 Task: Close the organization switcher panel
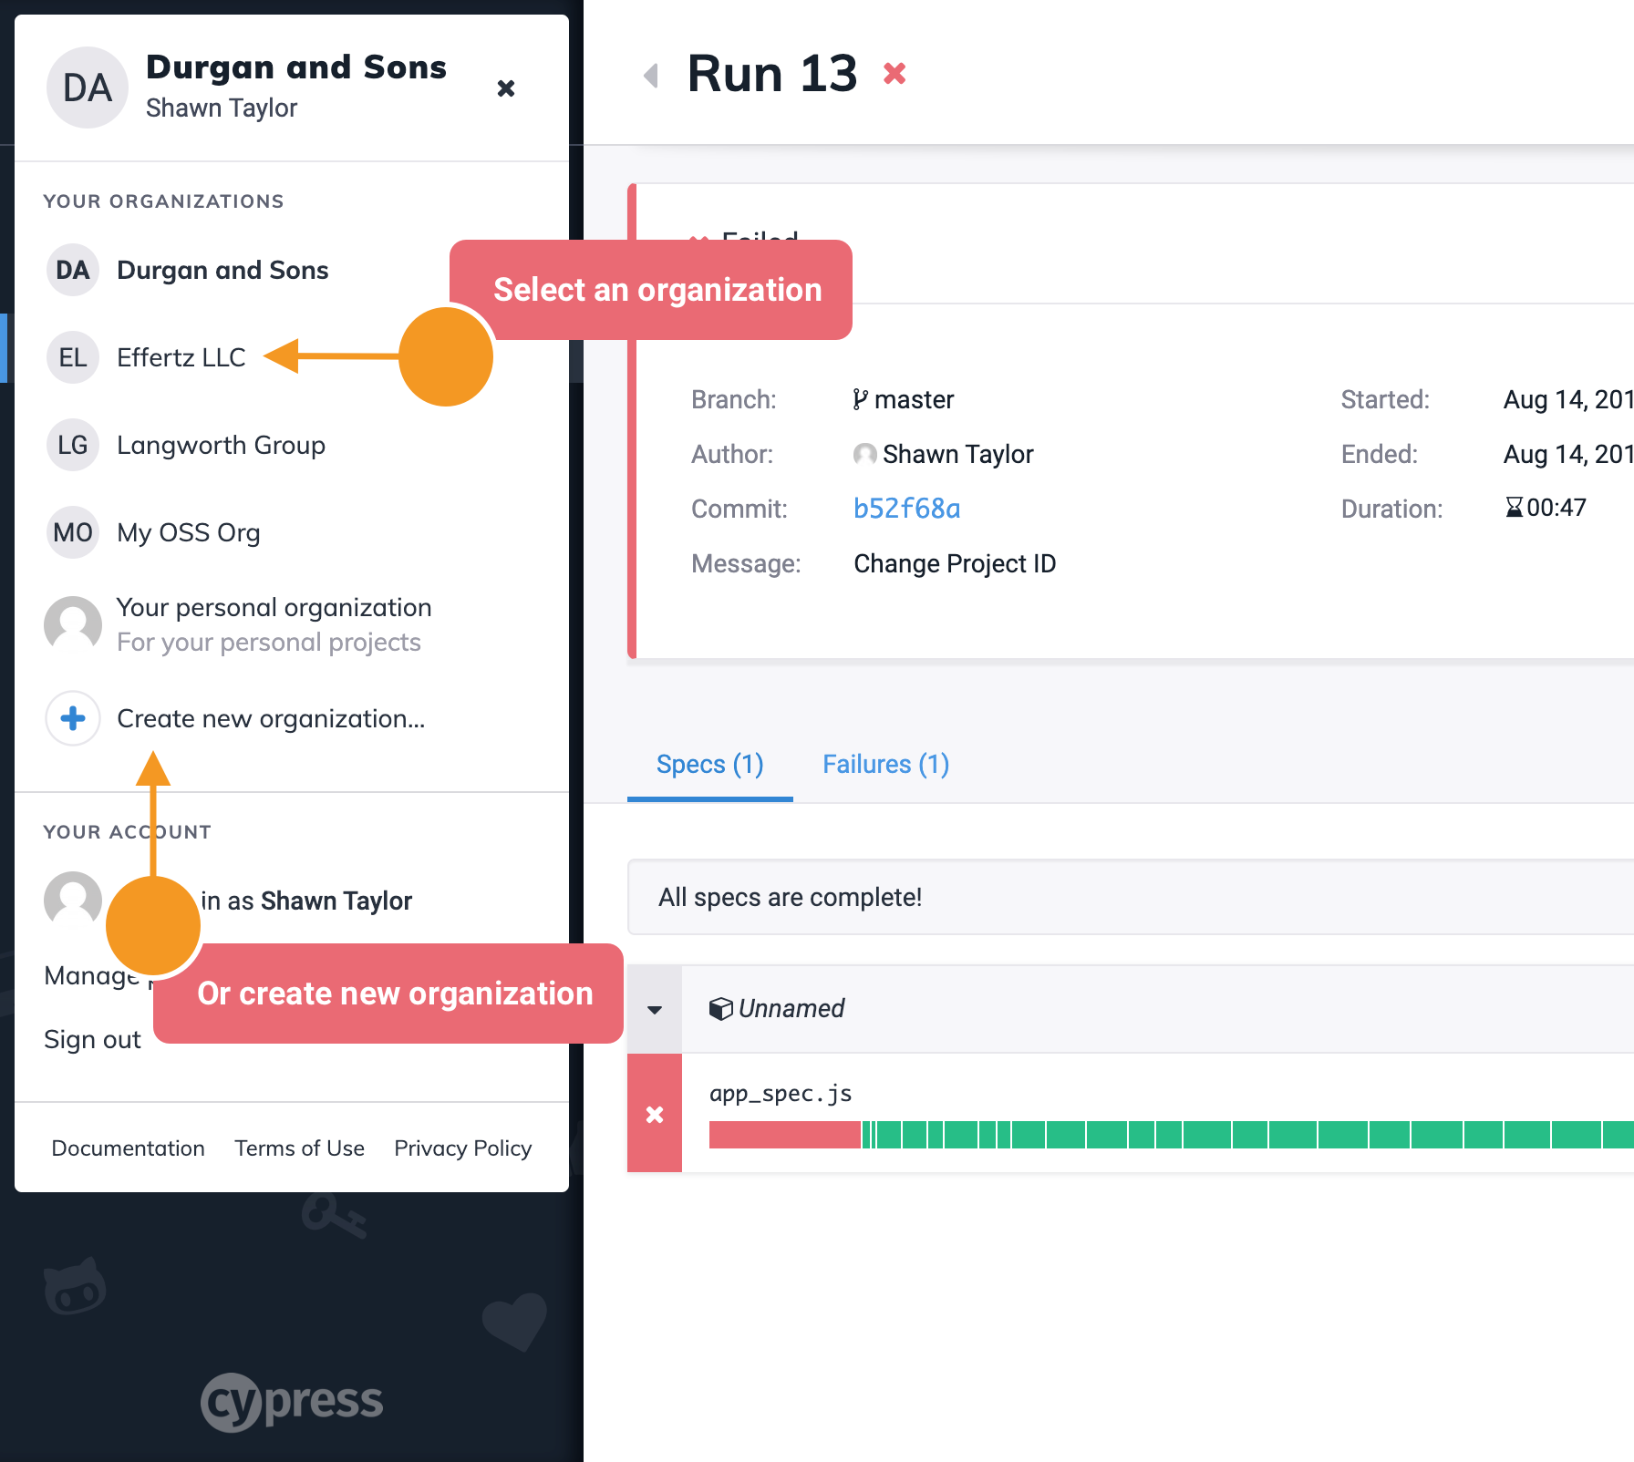click(x=506, y=88)
